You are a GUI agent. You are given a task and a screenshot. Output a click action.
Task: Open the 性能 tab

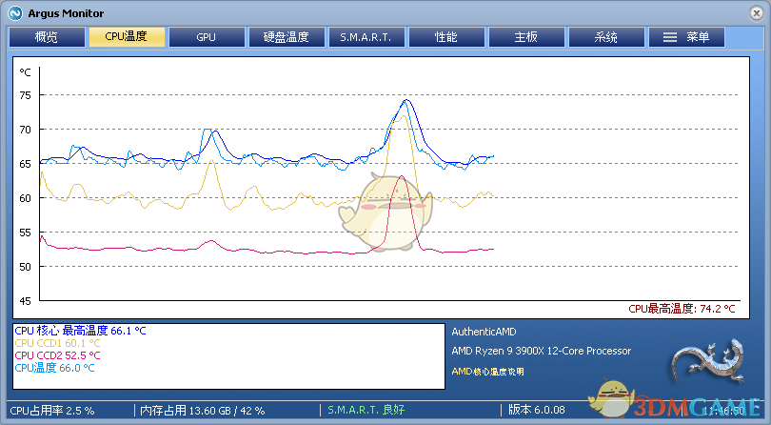click(x=446, y=37)
